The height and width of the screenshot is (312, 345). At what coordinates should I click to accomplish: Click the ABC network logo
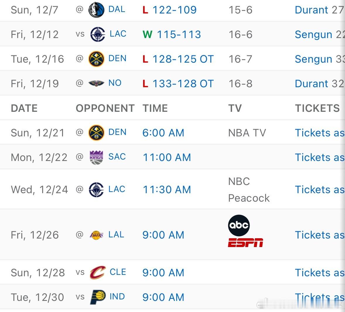click(x=239, y=225)
